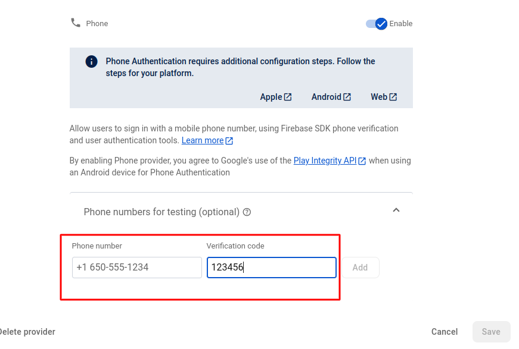Image resolution: width=519 pixels, height=349 pixels.
Task: Open the Apple external link icon
Action: tap(287, 96)
